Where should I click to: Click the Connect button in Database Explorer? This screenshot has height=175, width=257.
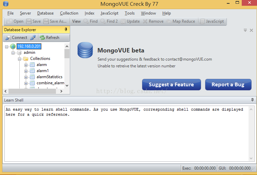(x=16, y=38)
